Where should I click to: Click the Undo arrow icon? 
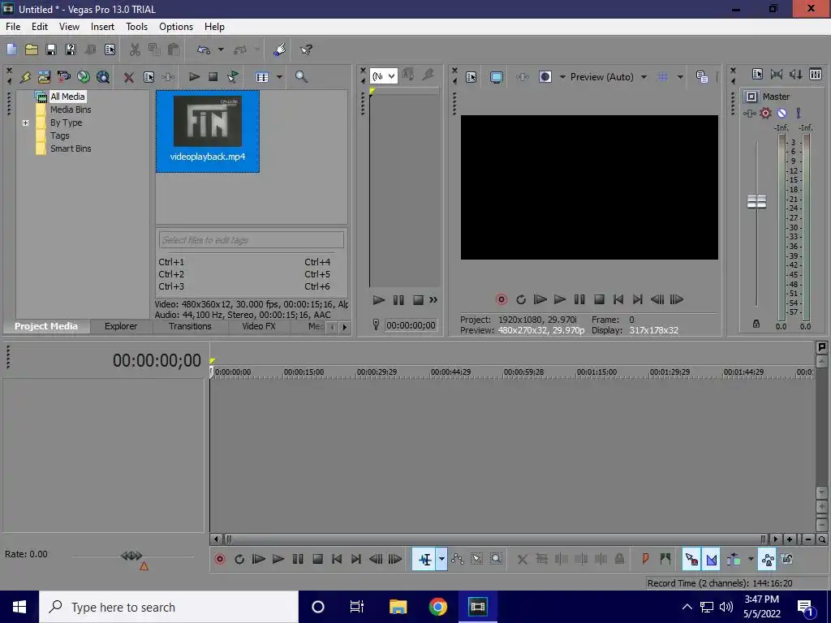pos(204,49)
